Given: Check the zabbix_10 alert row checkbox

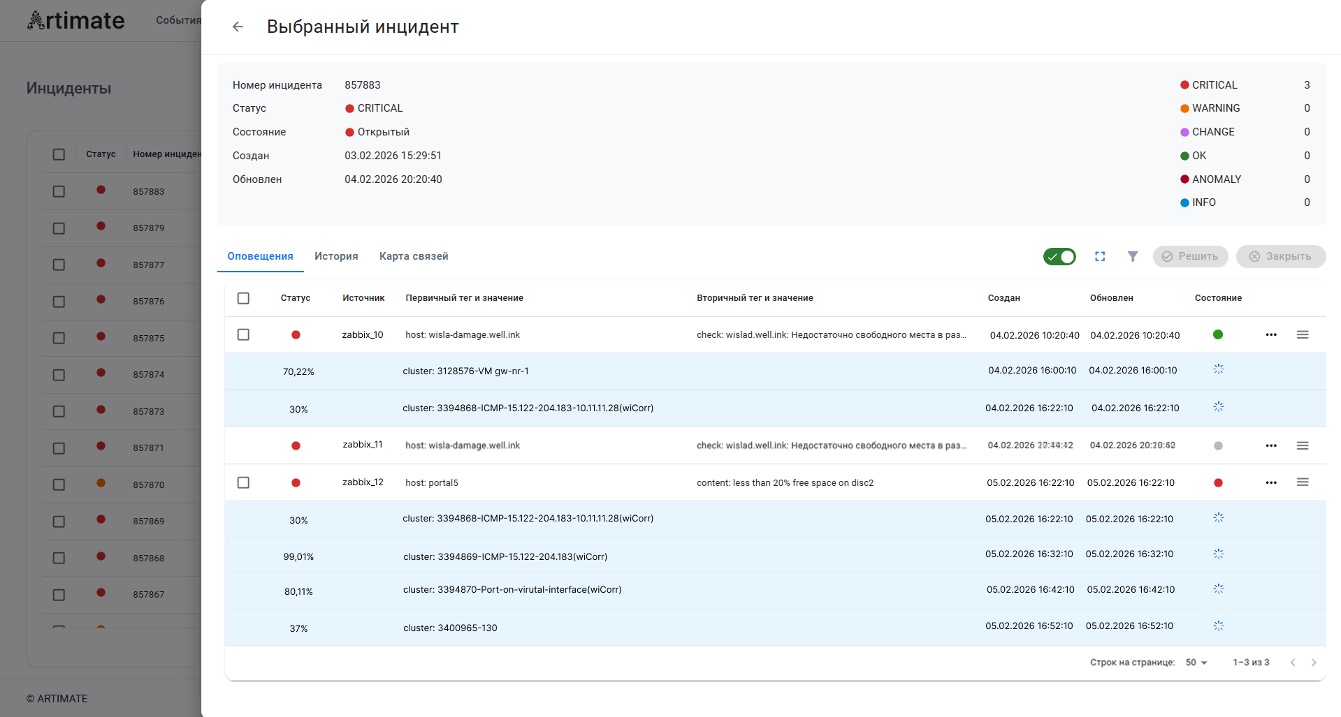Looking at the screenshot, I should click(243, 334).
